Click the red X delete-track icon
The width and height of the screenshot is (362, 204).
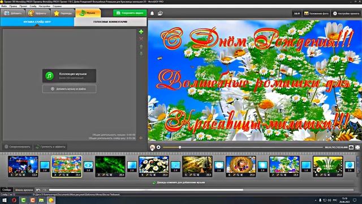(141, 39)
